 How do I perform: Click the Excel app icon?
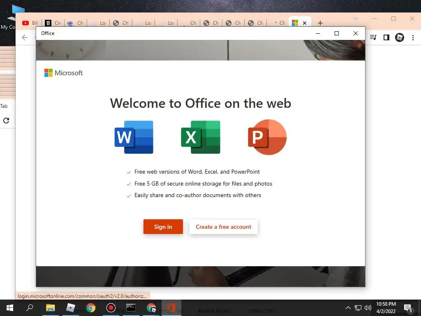(201, 137)
